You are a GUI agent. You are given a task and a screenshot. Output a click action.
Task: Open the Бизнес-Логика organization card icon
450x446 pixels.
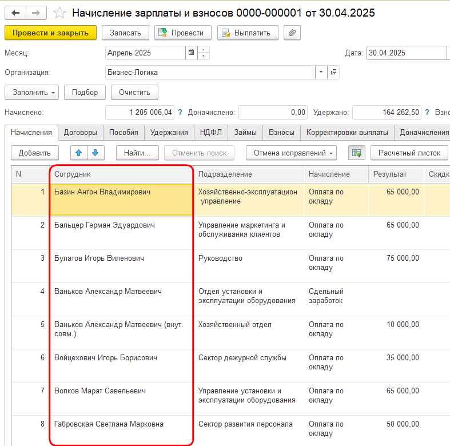tap(333, 72)
